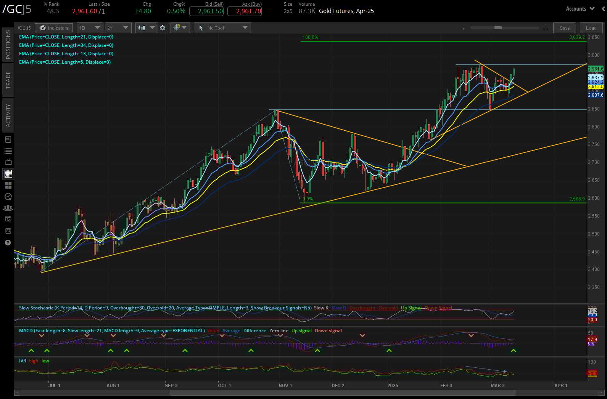Click the 2,887.6 EMA price tag
This screenshot has width=607, height=399.
point(596,95)
